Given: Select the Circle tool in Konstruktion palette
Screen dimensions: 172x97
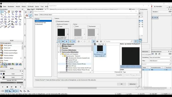Looking at the screenshot, I should pos(16,14).
